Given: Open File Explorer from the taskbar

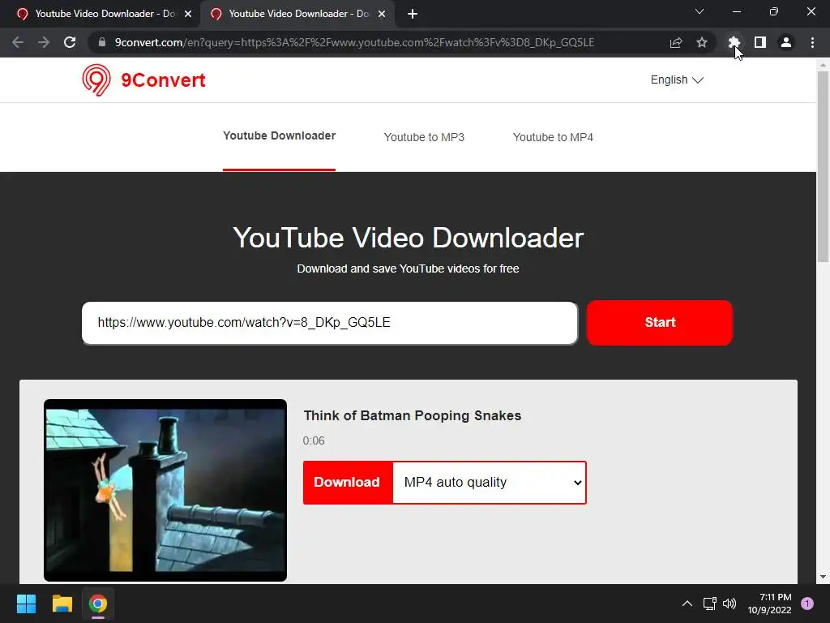Looking at the screenshot, I should pos(62,604).
